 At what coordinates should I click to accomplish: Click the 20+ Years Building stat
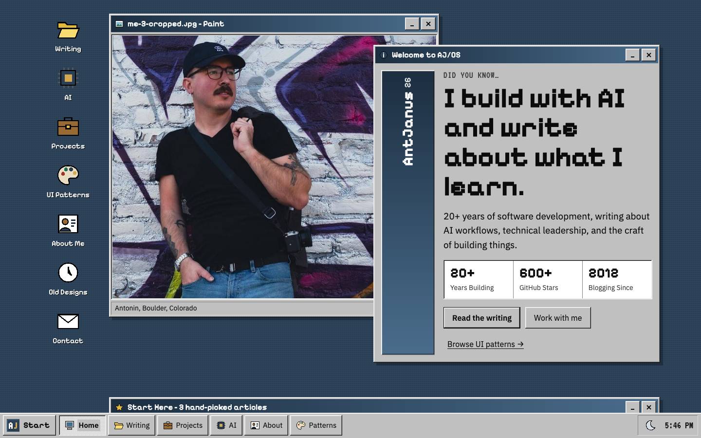[x=479, y=280]
